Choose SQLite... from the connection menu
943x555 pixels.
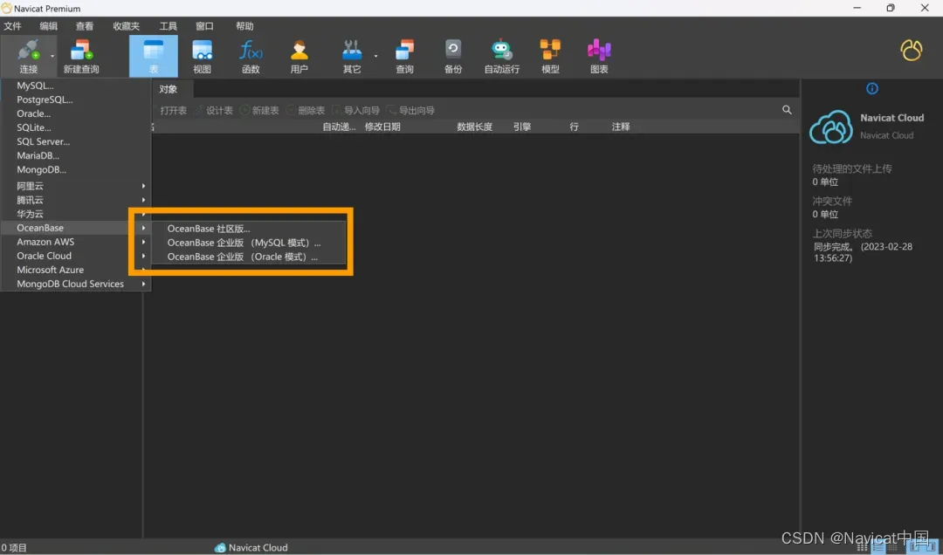[x=76, y=127]
